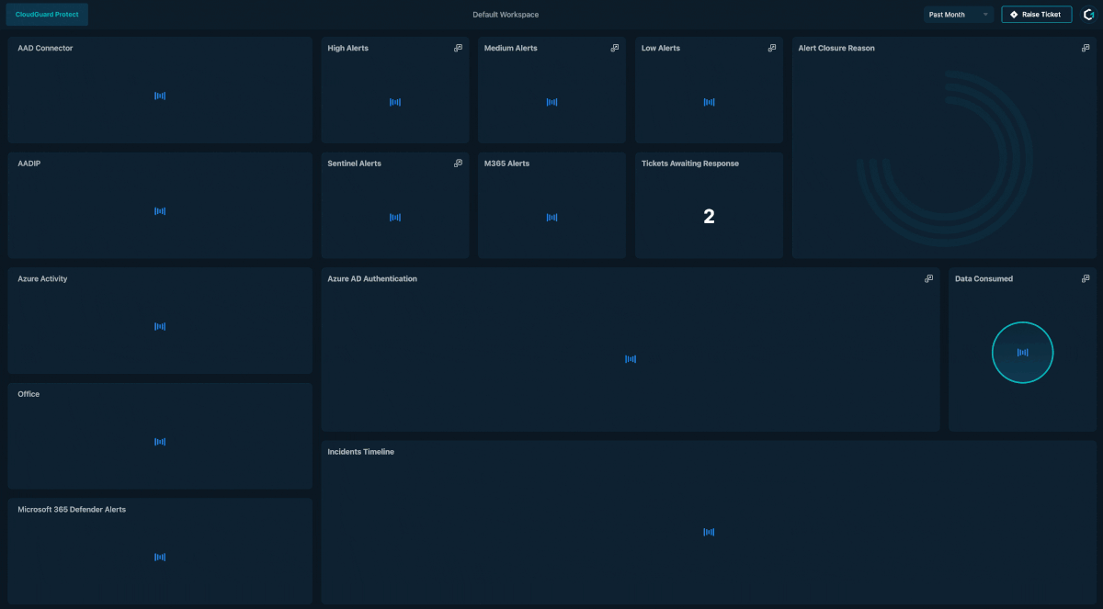The width and height of the screenshot is (1103, 609).
Task: Open the Alert Closure Reason expand icon
Action: 1086,48
